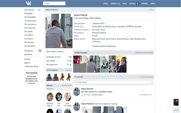The image size is (181, 113).
Task: Open Мои Настройки in left menu
Action: pos(29,46)
